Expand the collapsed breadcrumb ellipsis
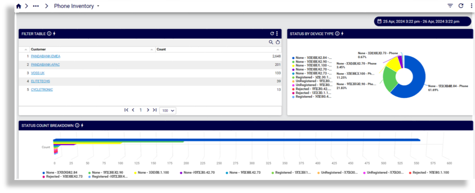Viewport: 475px width, 193px height. 36,6
